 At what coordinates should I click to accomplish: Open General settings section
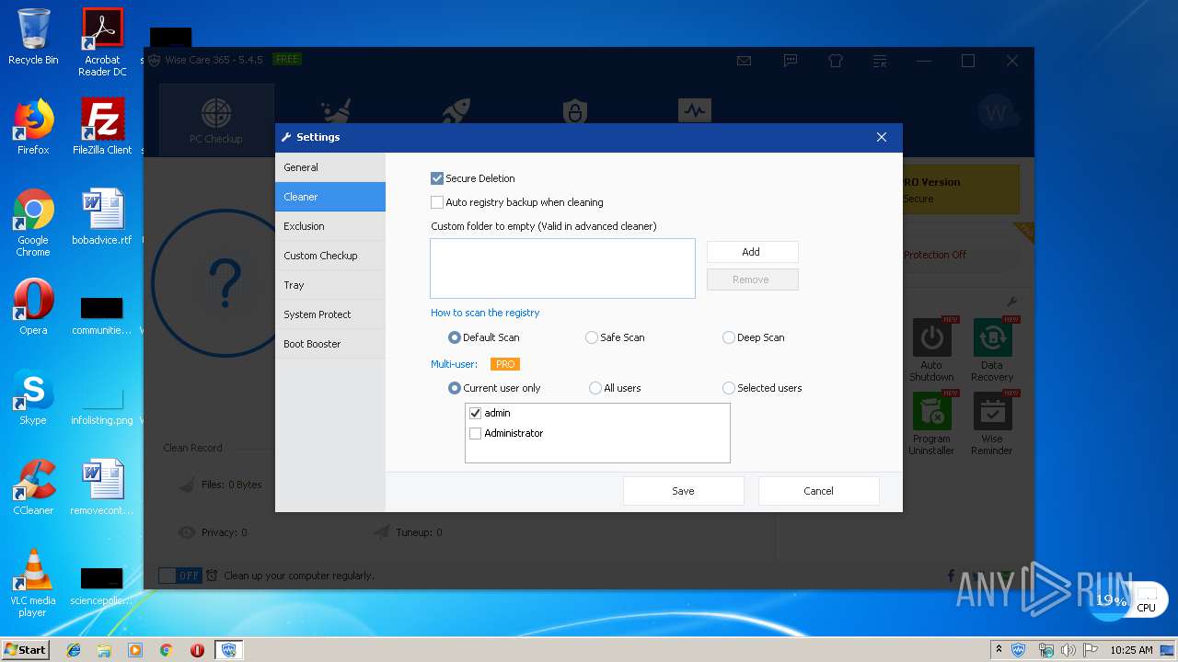pos(330,167)
